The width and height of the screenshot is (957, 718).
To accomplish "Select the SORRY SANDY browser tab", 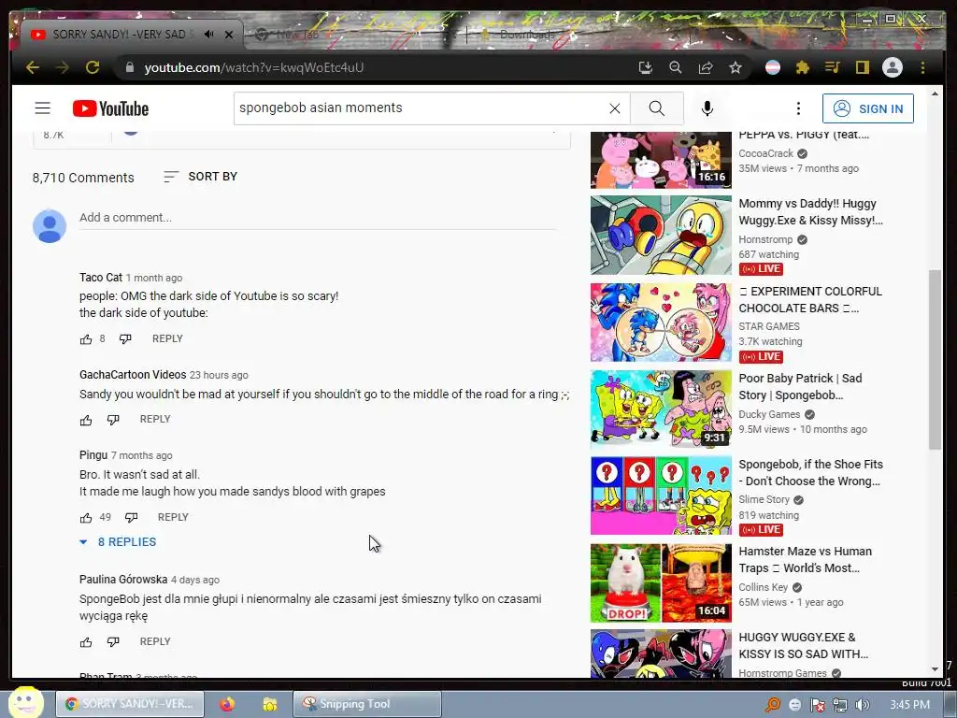I will 131,35.
